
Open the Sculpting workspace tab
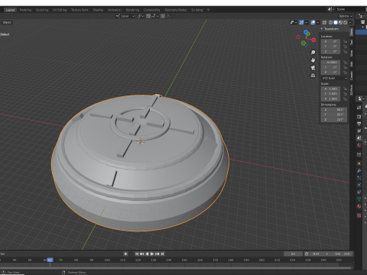click(42, 10)
